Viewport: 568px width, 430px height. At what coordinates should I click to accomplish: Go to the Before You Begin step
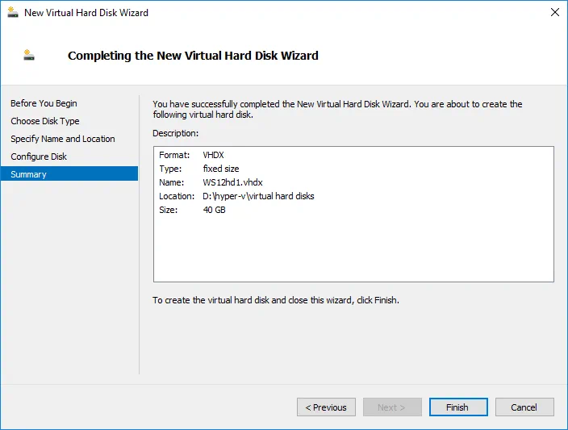pyautogui.click(x=44, y=103)
